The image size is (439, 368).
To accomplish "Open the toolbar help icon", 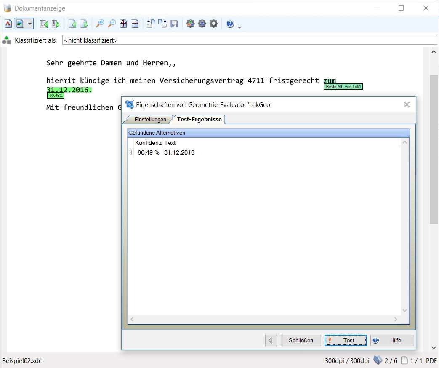I will 230,24.
